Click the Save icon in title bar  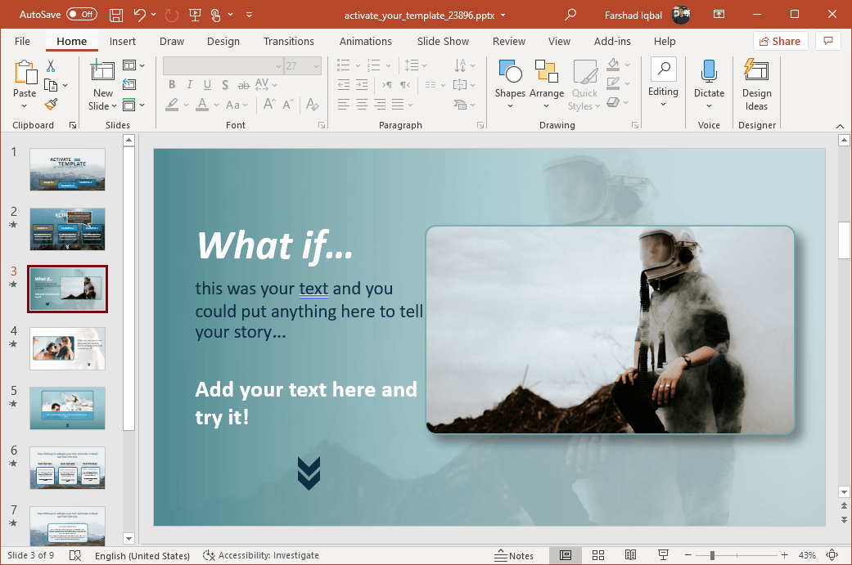click(116, 15)
